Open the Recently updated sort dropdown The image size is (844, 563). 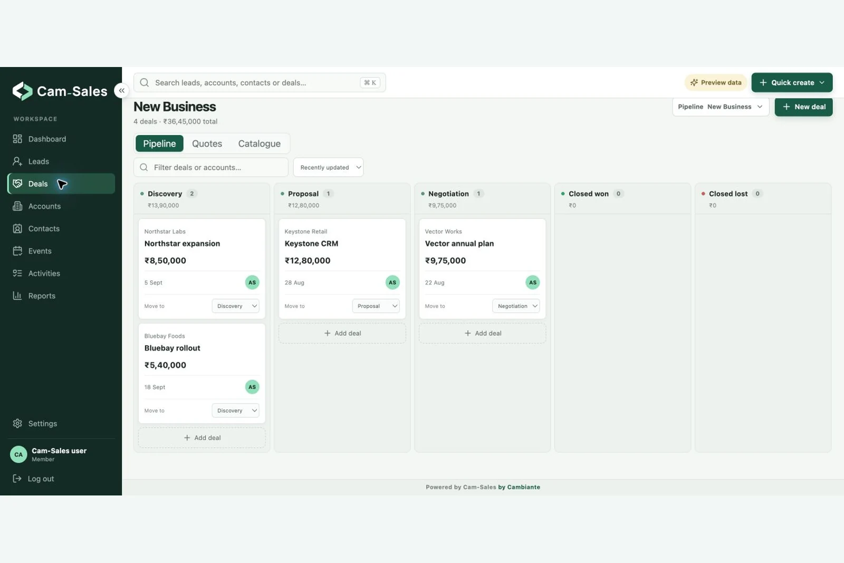pos(328,167)
